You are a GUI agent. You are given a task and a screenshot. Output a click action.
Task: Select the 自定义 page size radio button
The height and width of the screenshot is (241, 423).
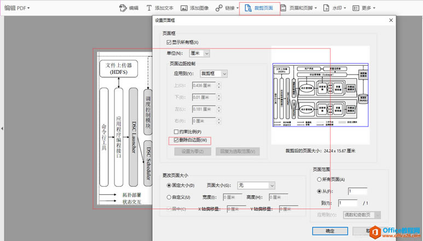point(169,197)
